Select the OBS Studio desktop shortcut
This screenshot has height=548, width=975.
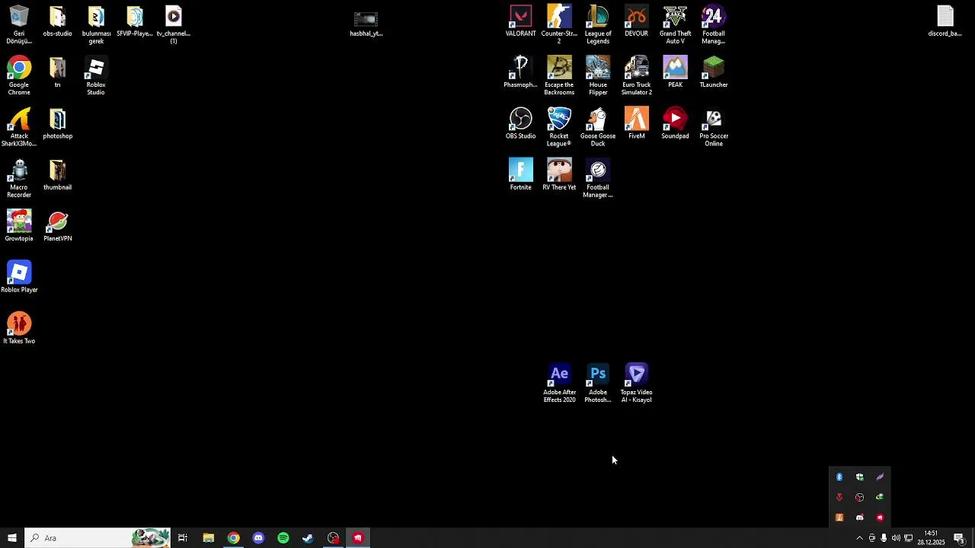521,123
